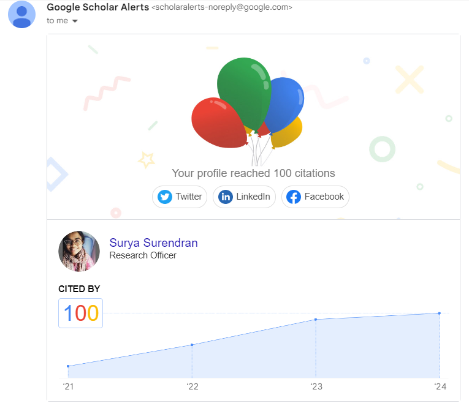Click the sender avatar icon
Image resolution: width=469 pixels, height=406 pixels.
21,14
